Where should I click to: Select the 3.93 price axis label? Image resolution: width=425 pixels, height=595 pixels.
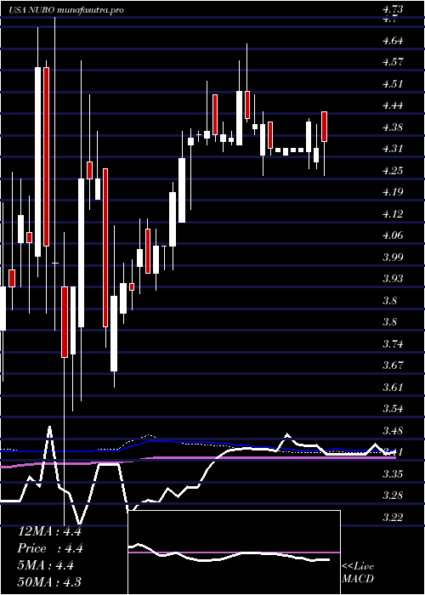392,279
